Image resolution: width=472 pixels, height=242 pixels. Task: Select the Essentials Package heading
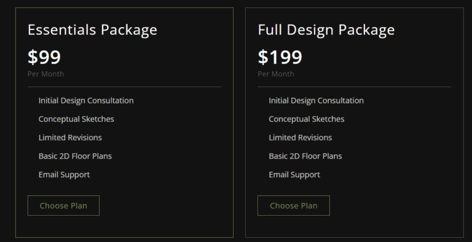92,30
